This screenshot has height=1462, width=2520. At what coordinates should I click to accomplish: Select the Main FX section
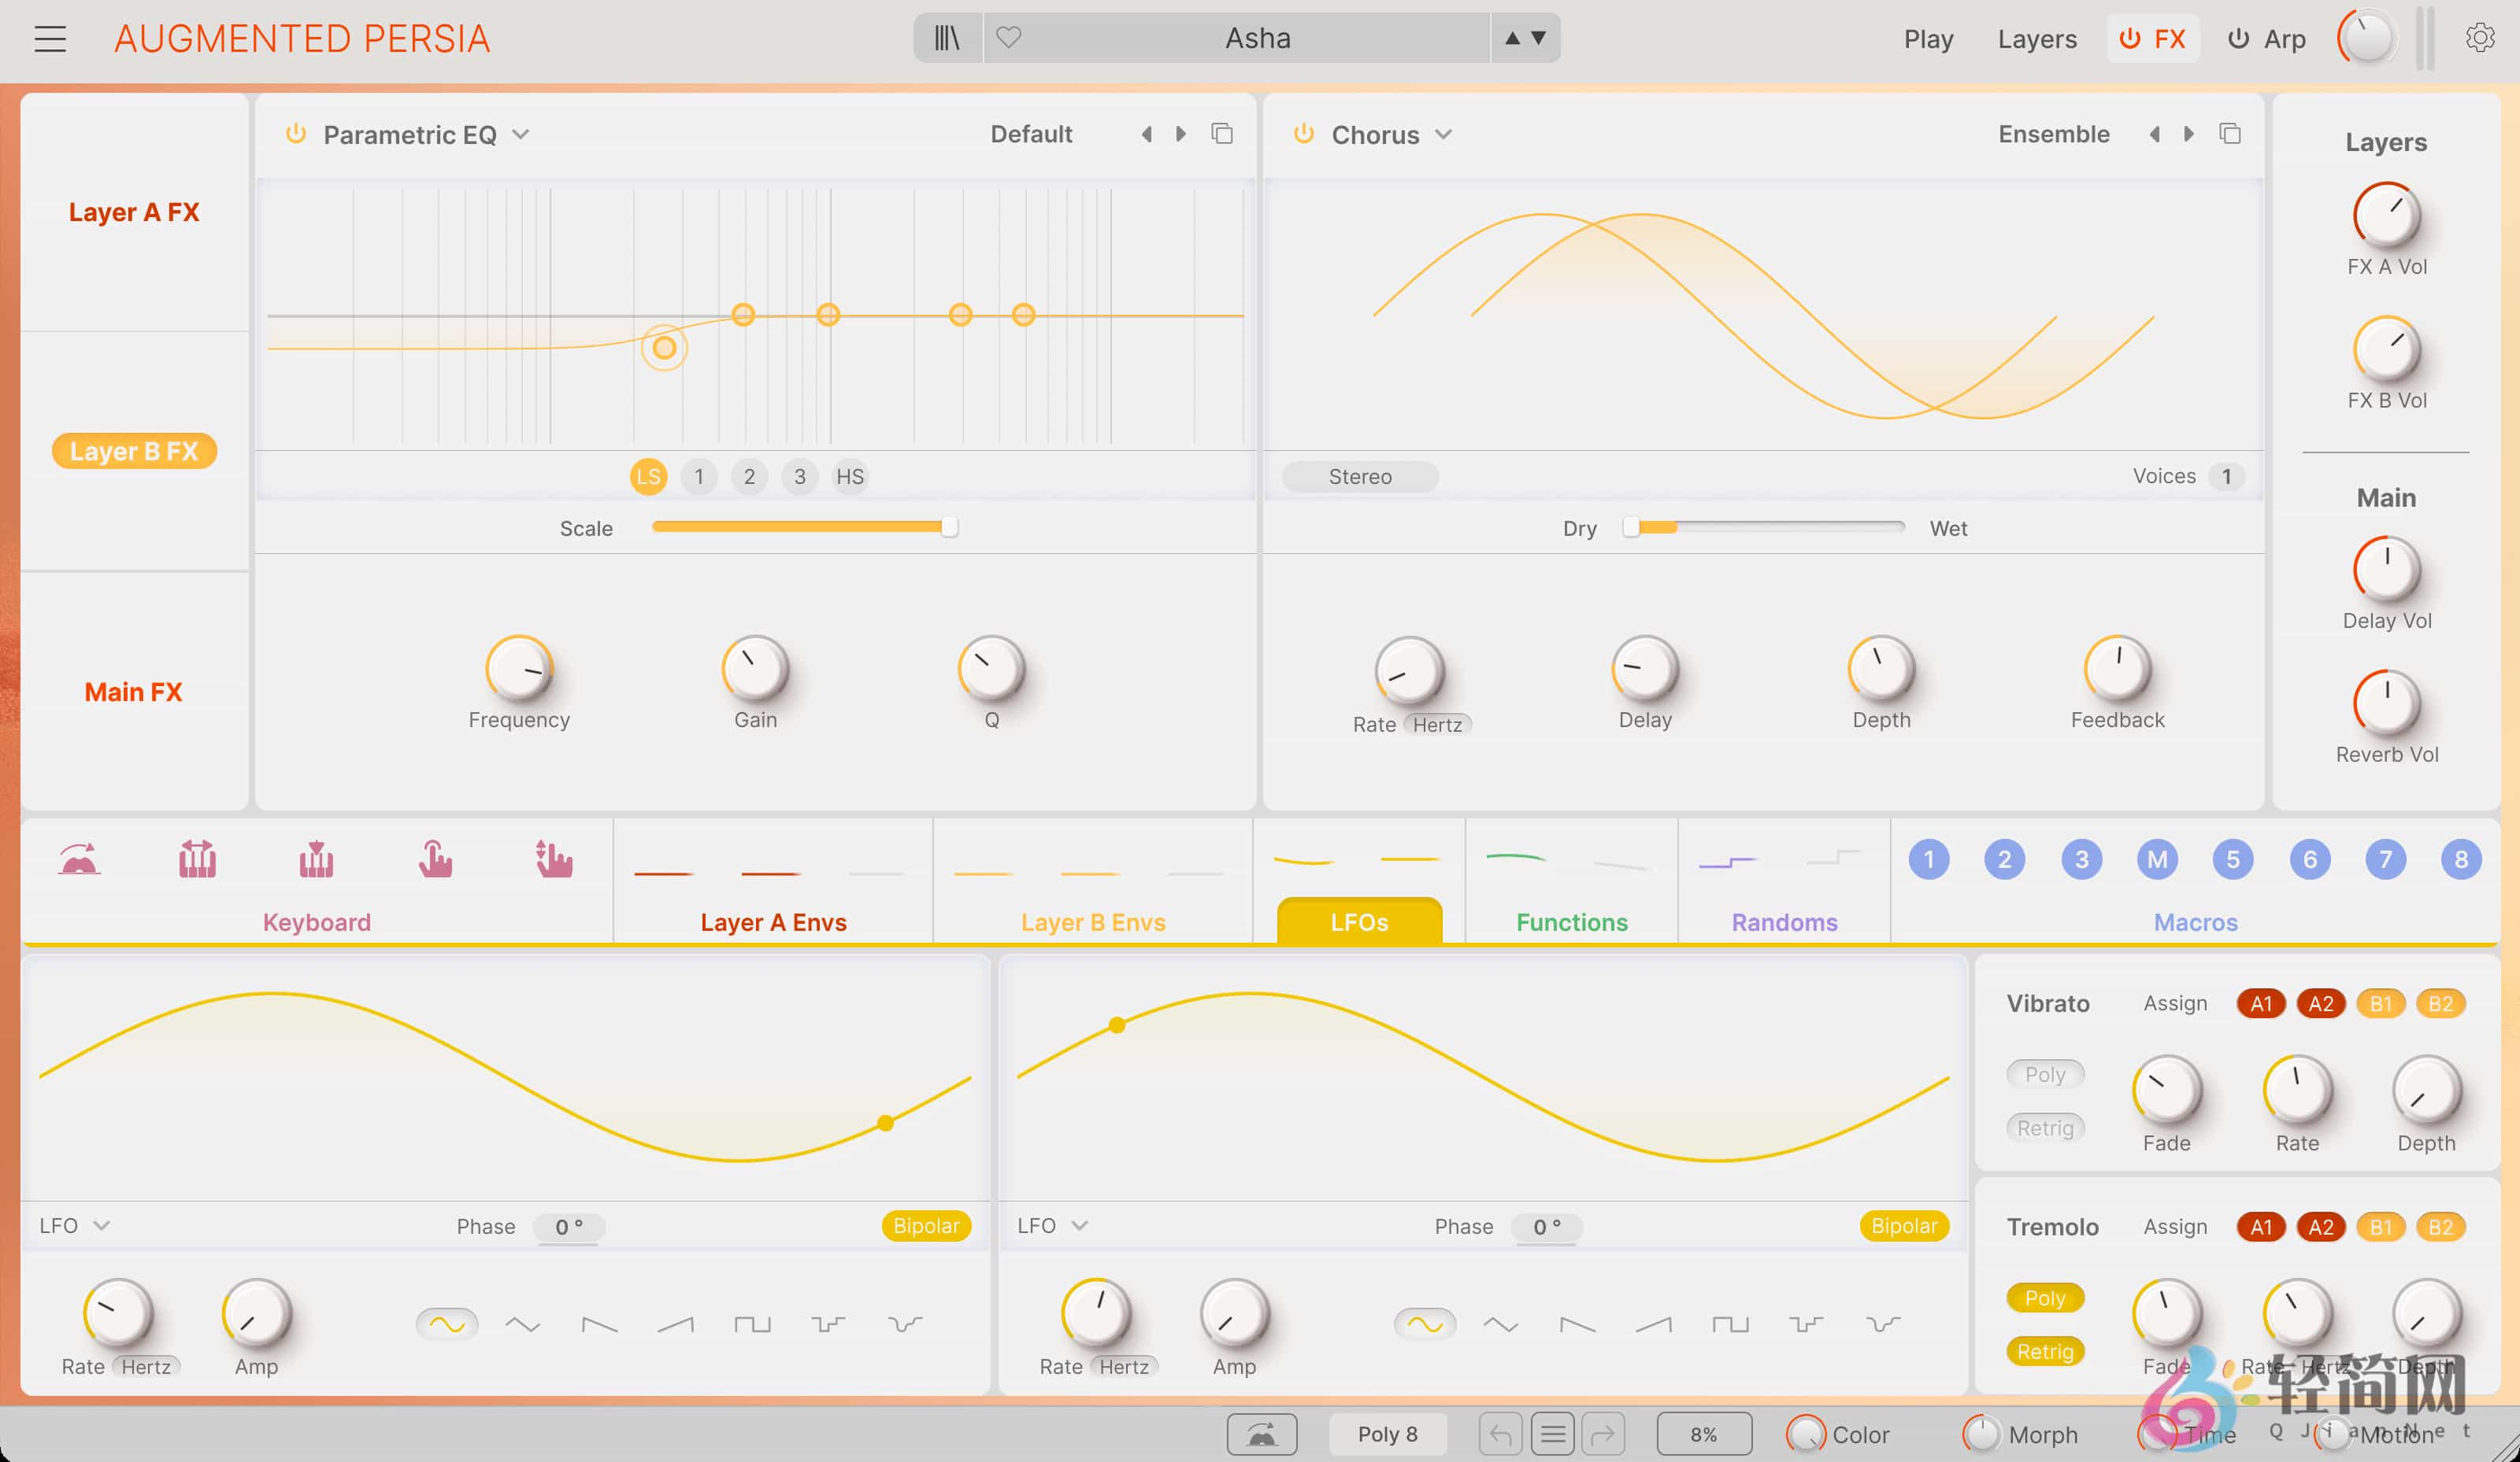tap(133, 692)
